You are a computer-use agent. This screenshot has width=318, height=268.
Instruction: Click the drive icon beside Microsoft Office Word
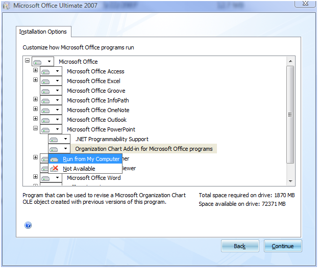pos(45,178)
